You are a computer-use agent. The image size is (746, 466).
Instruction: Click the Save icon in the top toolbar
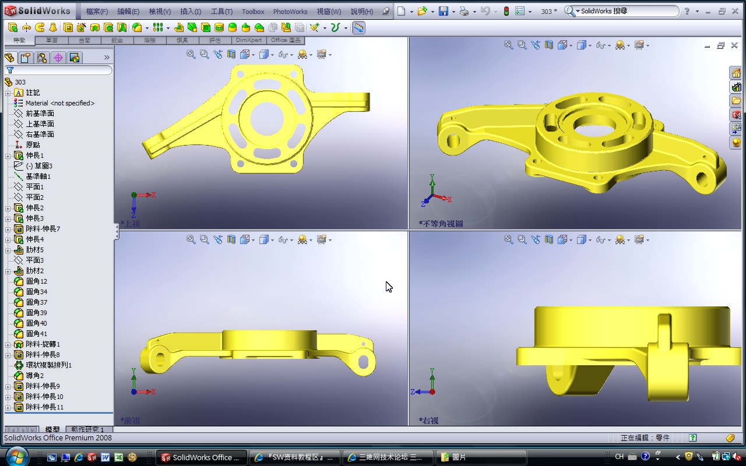pyautogui.click(x=443, y=11)
